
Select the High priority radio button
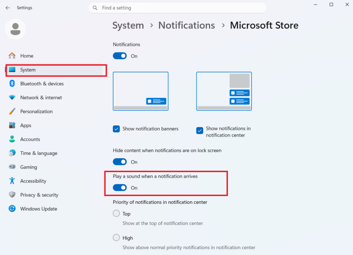pos(116,237)
